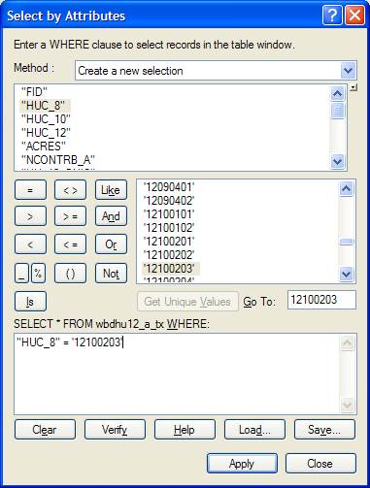Insert parentheses into the query
Viewport: 370px width, 488px height.
(70, 274)
